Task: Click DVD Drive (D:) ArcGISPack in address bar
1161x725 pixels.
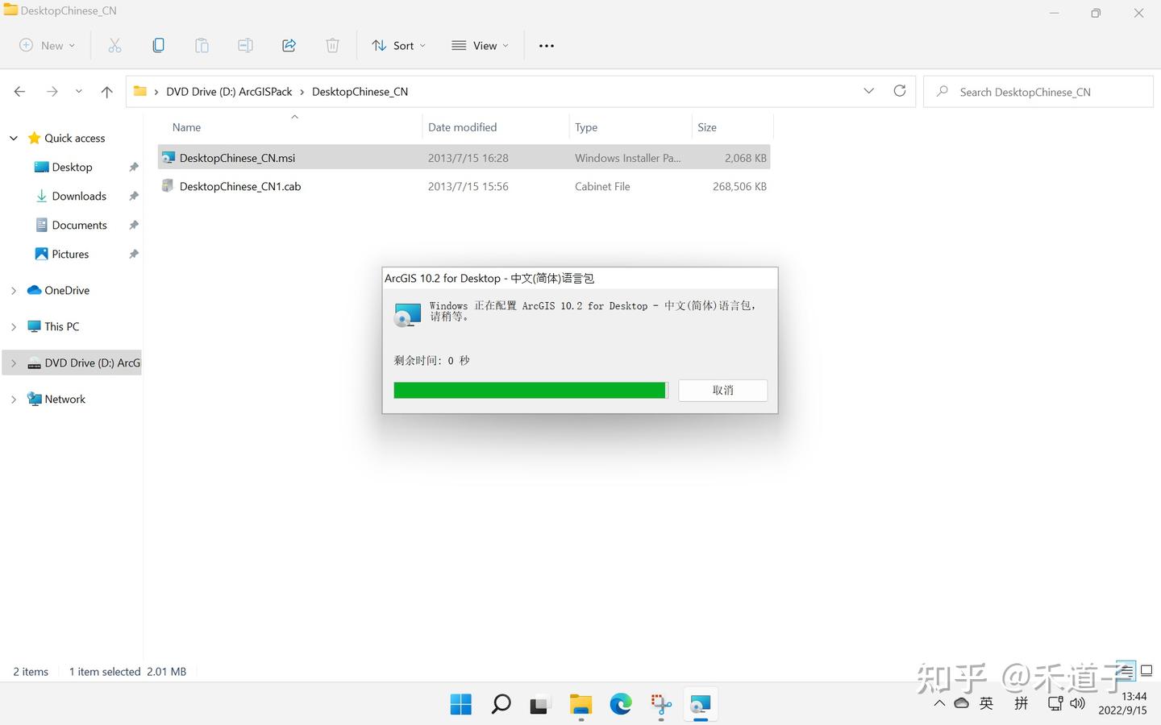Action: coord(229,92)
